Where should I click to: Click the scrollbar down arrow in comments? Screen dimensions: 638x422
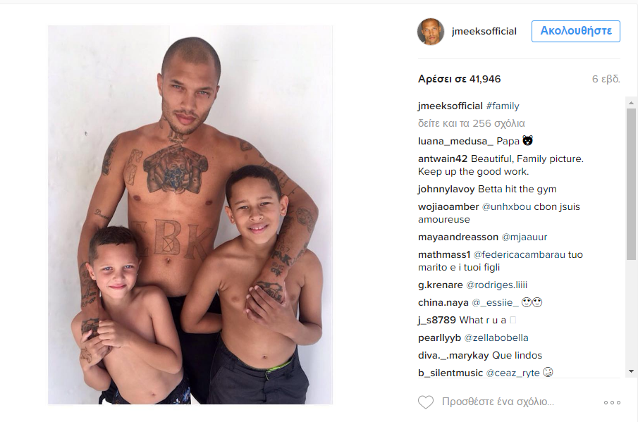631,371
